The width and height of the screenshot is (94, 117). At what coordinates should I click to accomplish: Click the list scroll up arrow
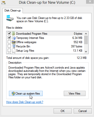86,34
